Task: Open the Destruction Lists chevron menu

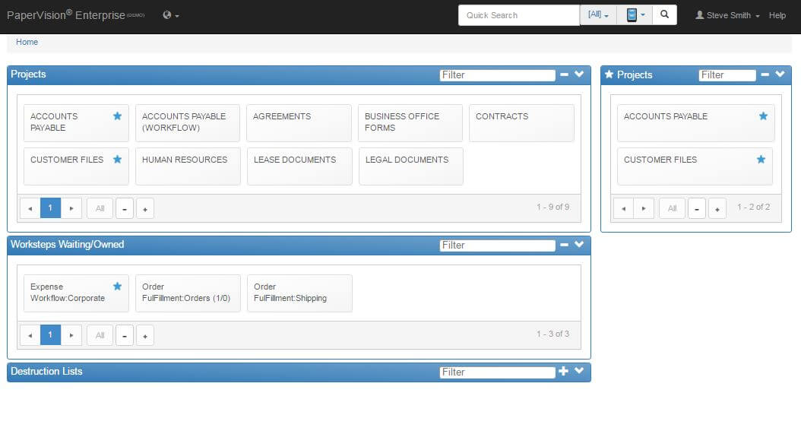Action: [579, 371]
